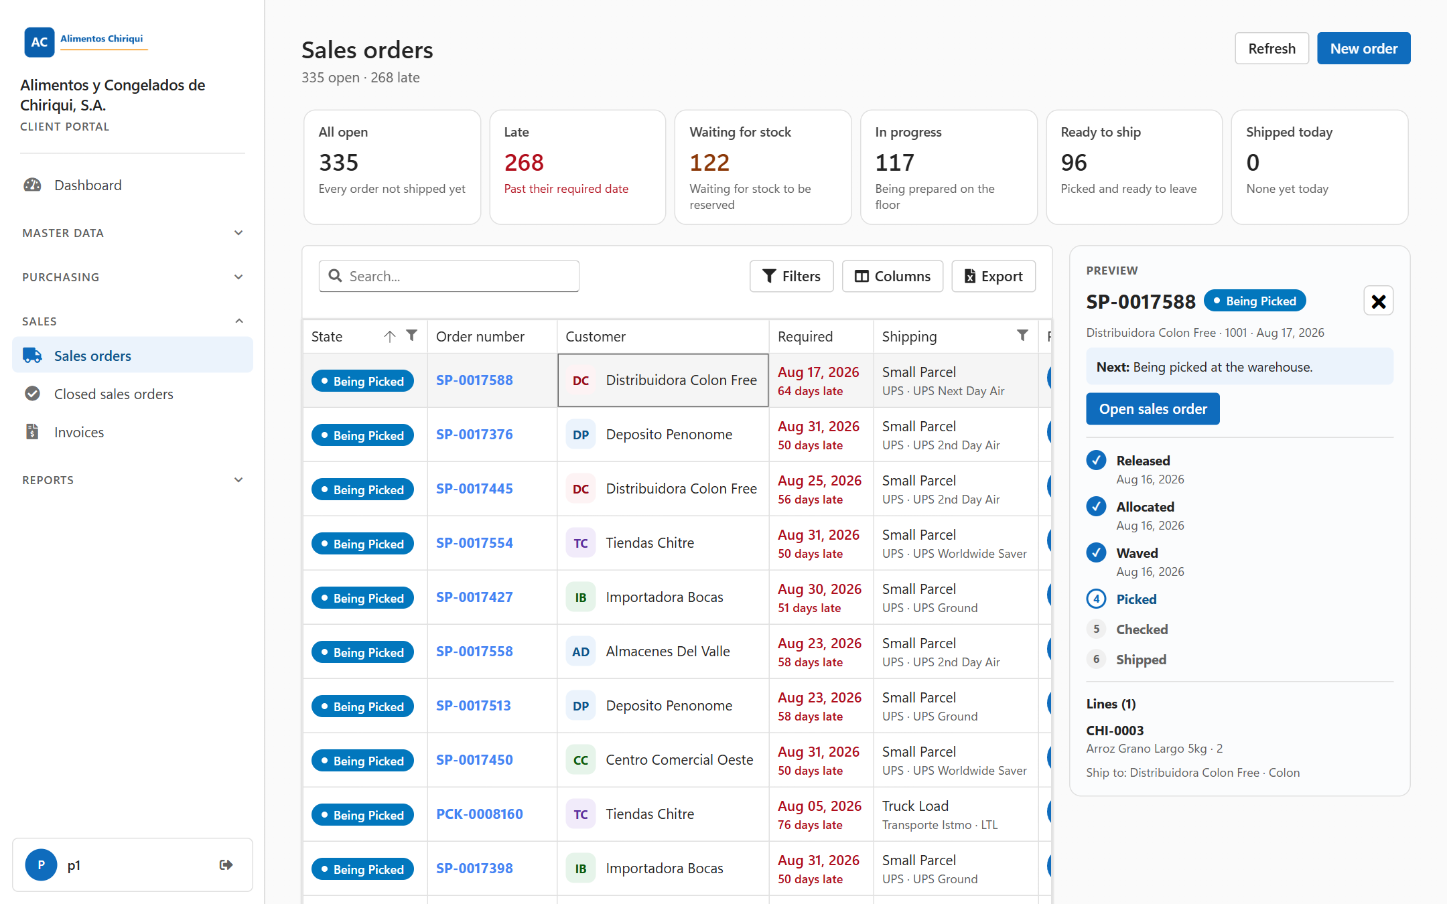Open the Shipping column filter funnel

pyautogui.click(x=1022, y=335)
